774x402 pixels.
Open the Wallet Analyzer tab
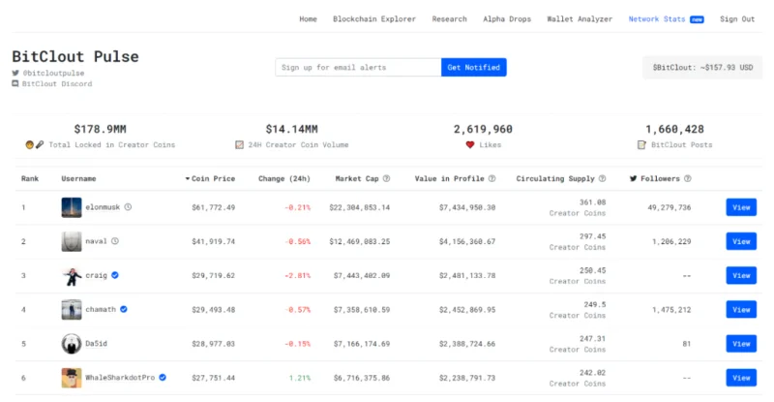point(580,18)
